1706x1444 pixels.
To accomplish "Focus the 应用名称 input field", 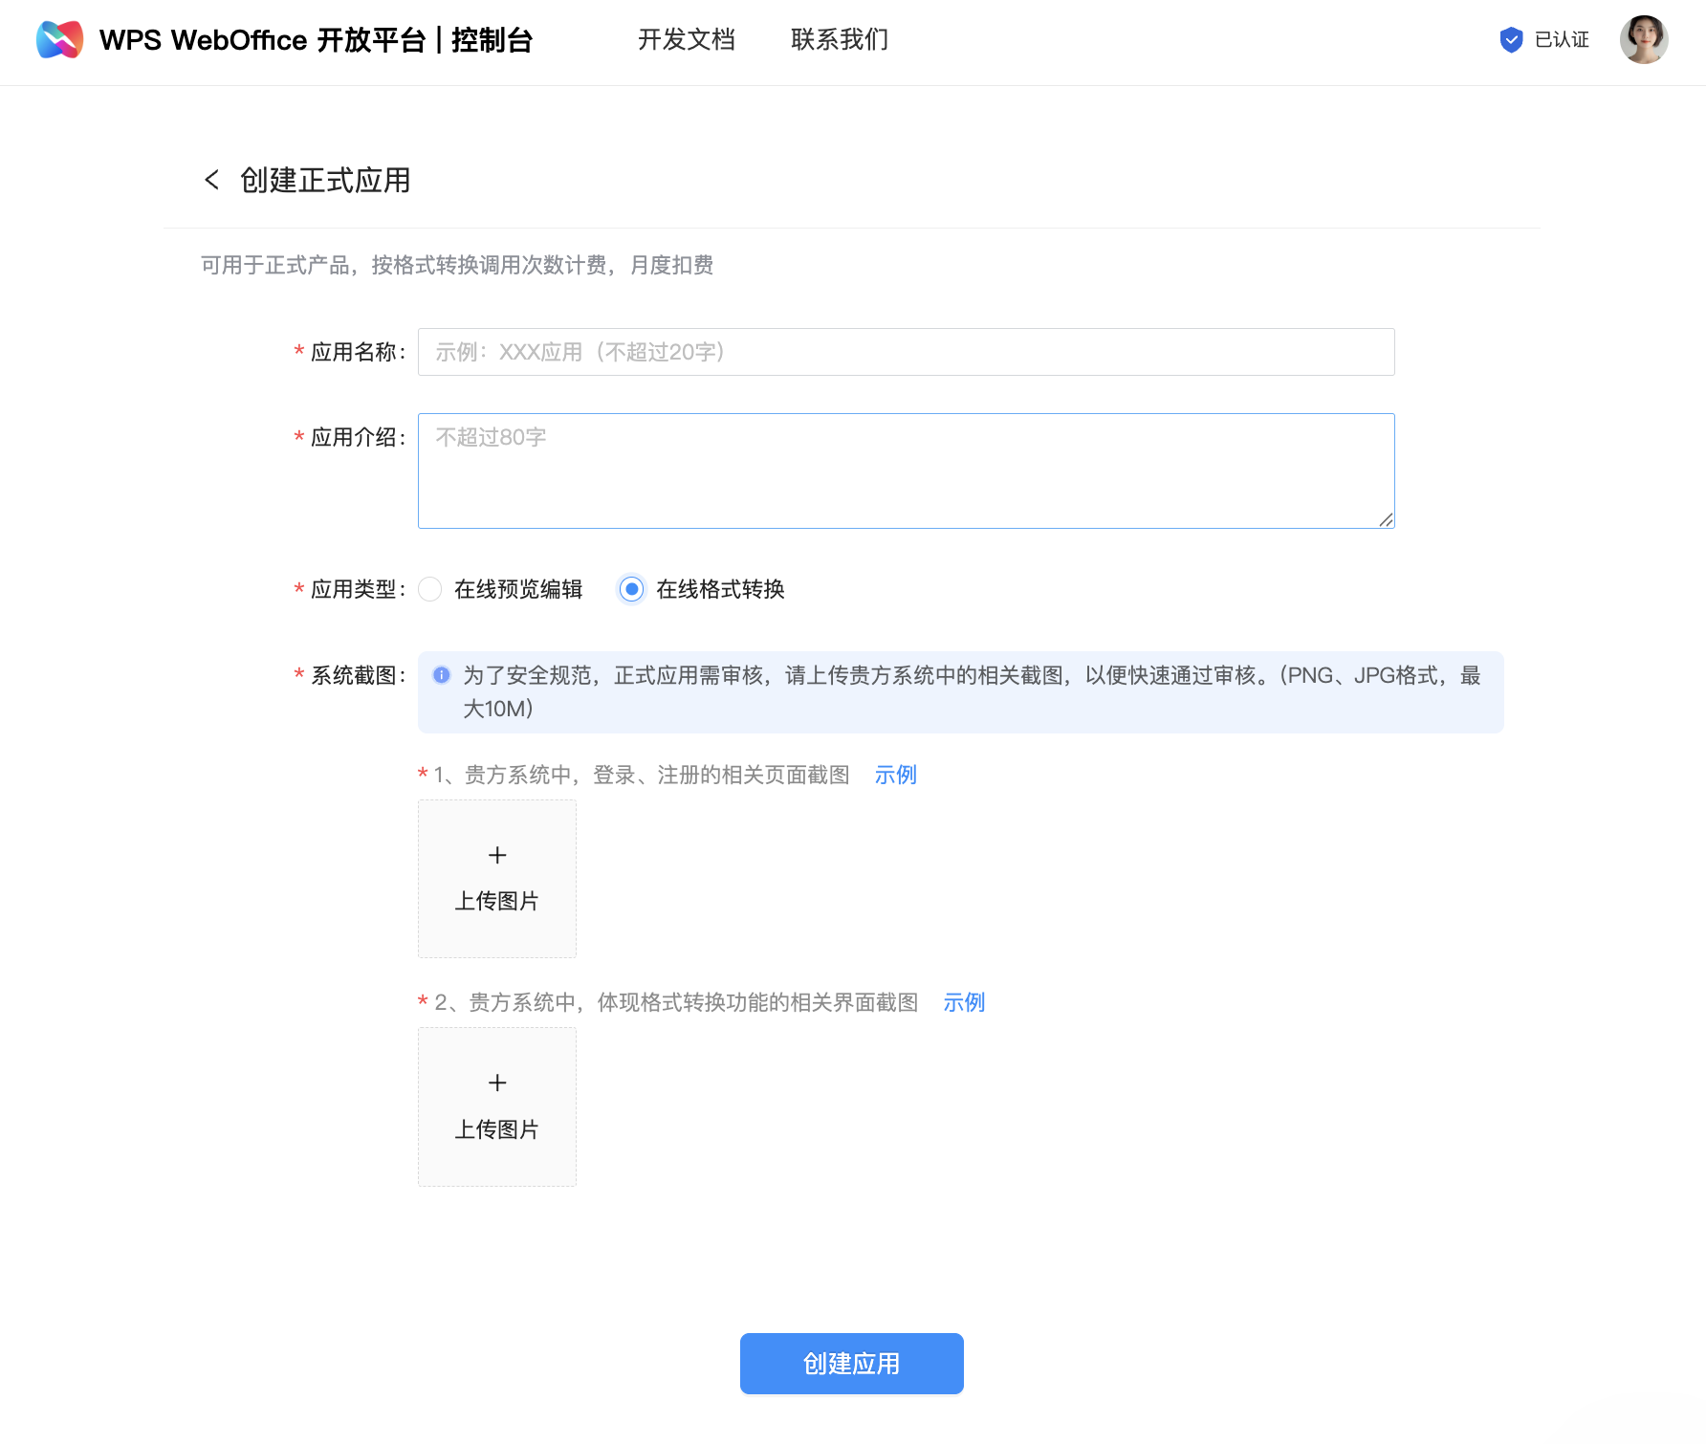I will 906,352.
